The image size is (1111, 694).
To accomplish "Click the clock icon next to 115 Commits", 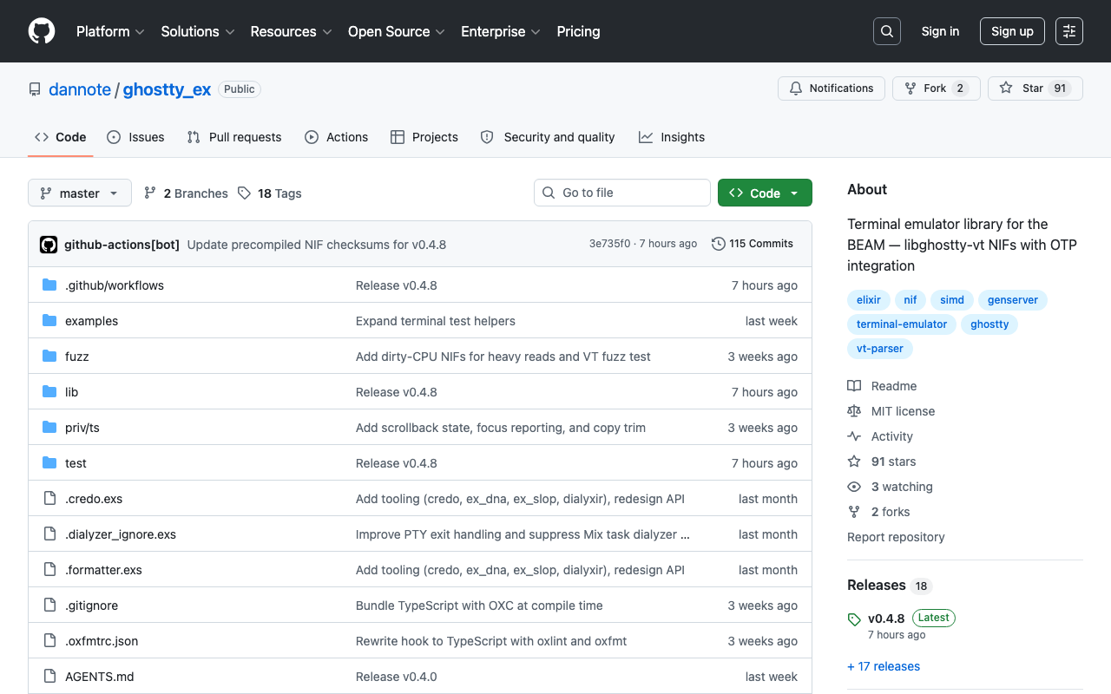I will tap(719, 244).
